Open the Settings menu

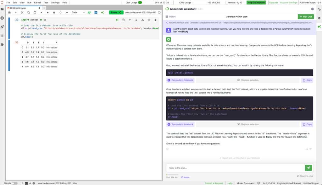tap(55, 3)
